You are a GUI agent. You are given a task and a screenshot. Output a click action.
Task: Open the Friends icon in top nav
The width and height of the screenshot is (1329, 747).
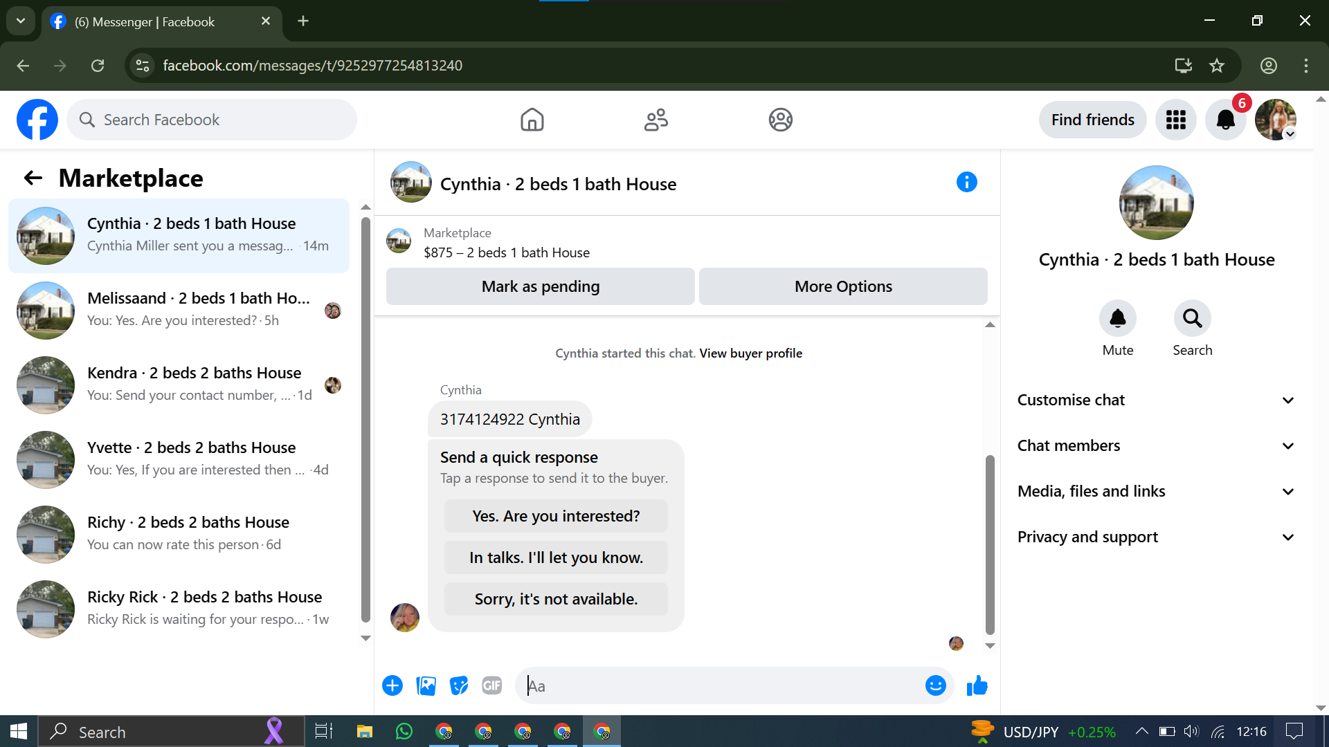pos(656,120)
